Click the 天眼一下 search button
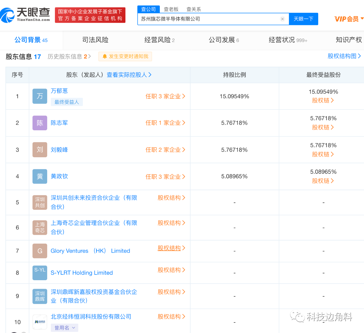This screenshot has width=364, height=333. coord(303,19)
